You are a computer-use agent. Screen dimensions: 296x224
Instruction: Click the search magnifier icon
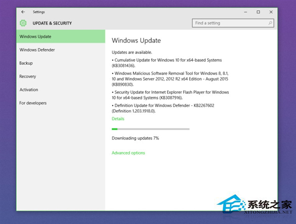click(270, 23)
